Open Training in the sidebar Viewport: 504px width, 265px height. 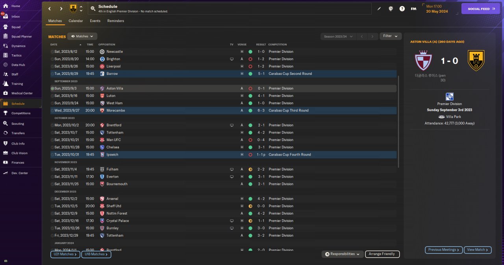pyautogui.click(x=17, y=83)
